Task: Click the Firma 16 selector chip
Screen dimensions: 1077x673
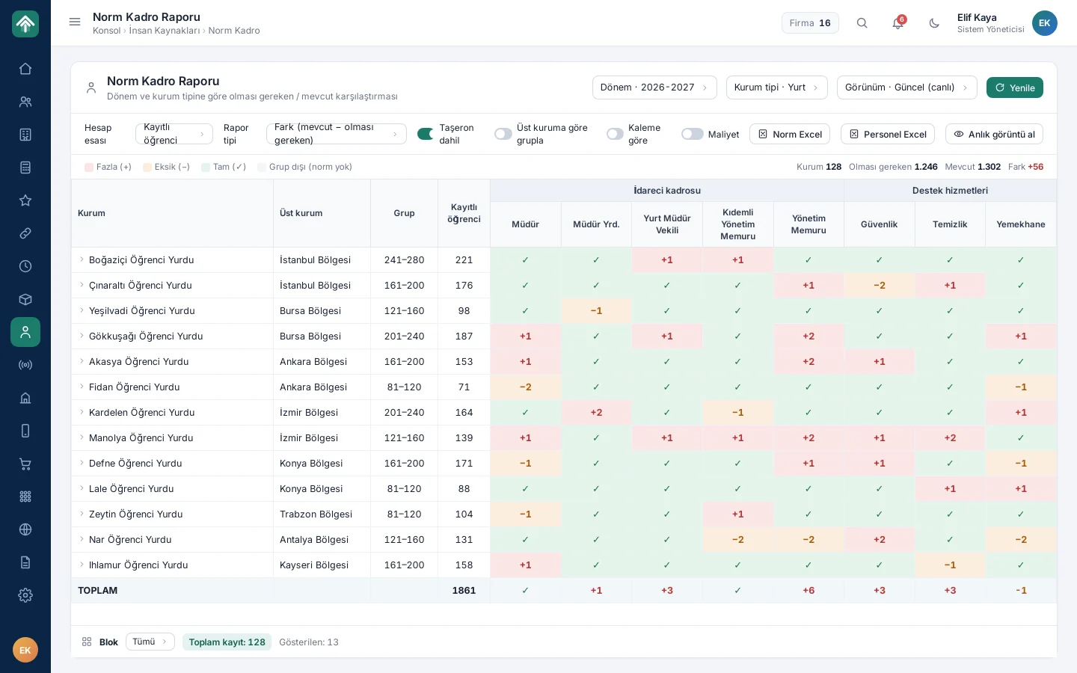Action: (x=811, y=23)
